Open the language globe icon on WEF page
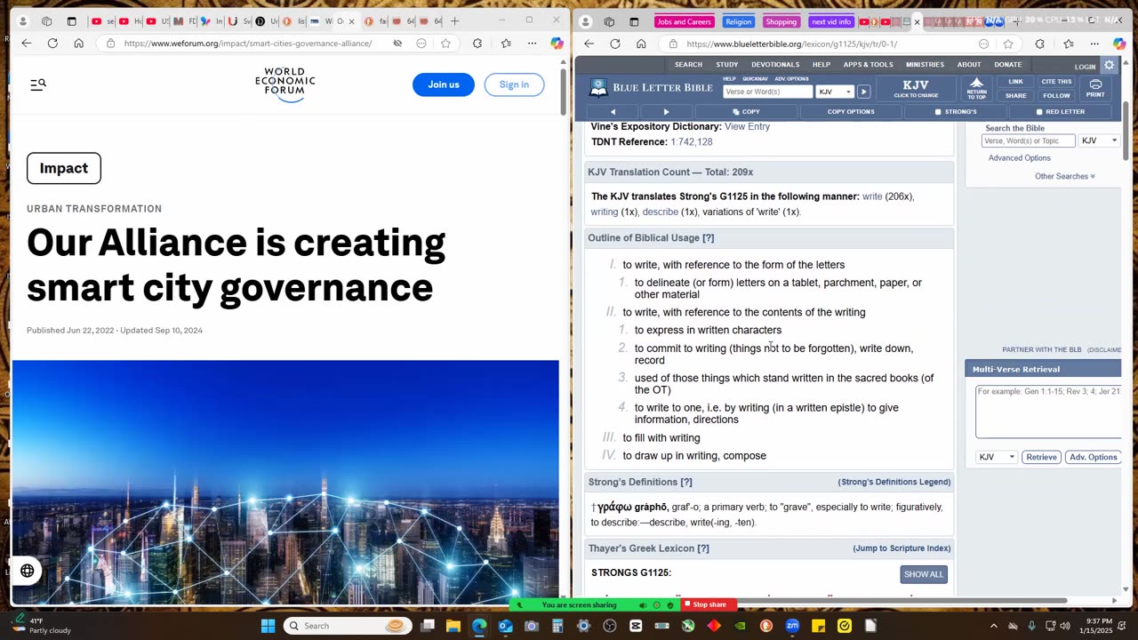The width and height of the screenshot is (1138, 640). click(x=28, y=571)
